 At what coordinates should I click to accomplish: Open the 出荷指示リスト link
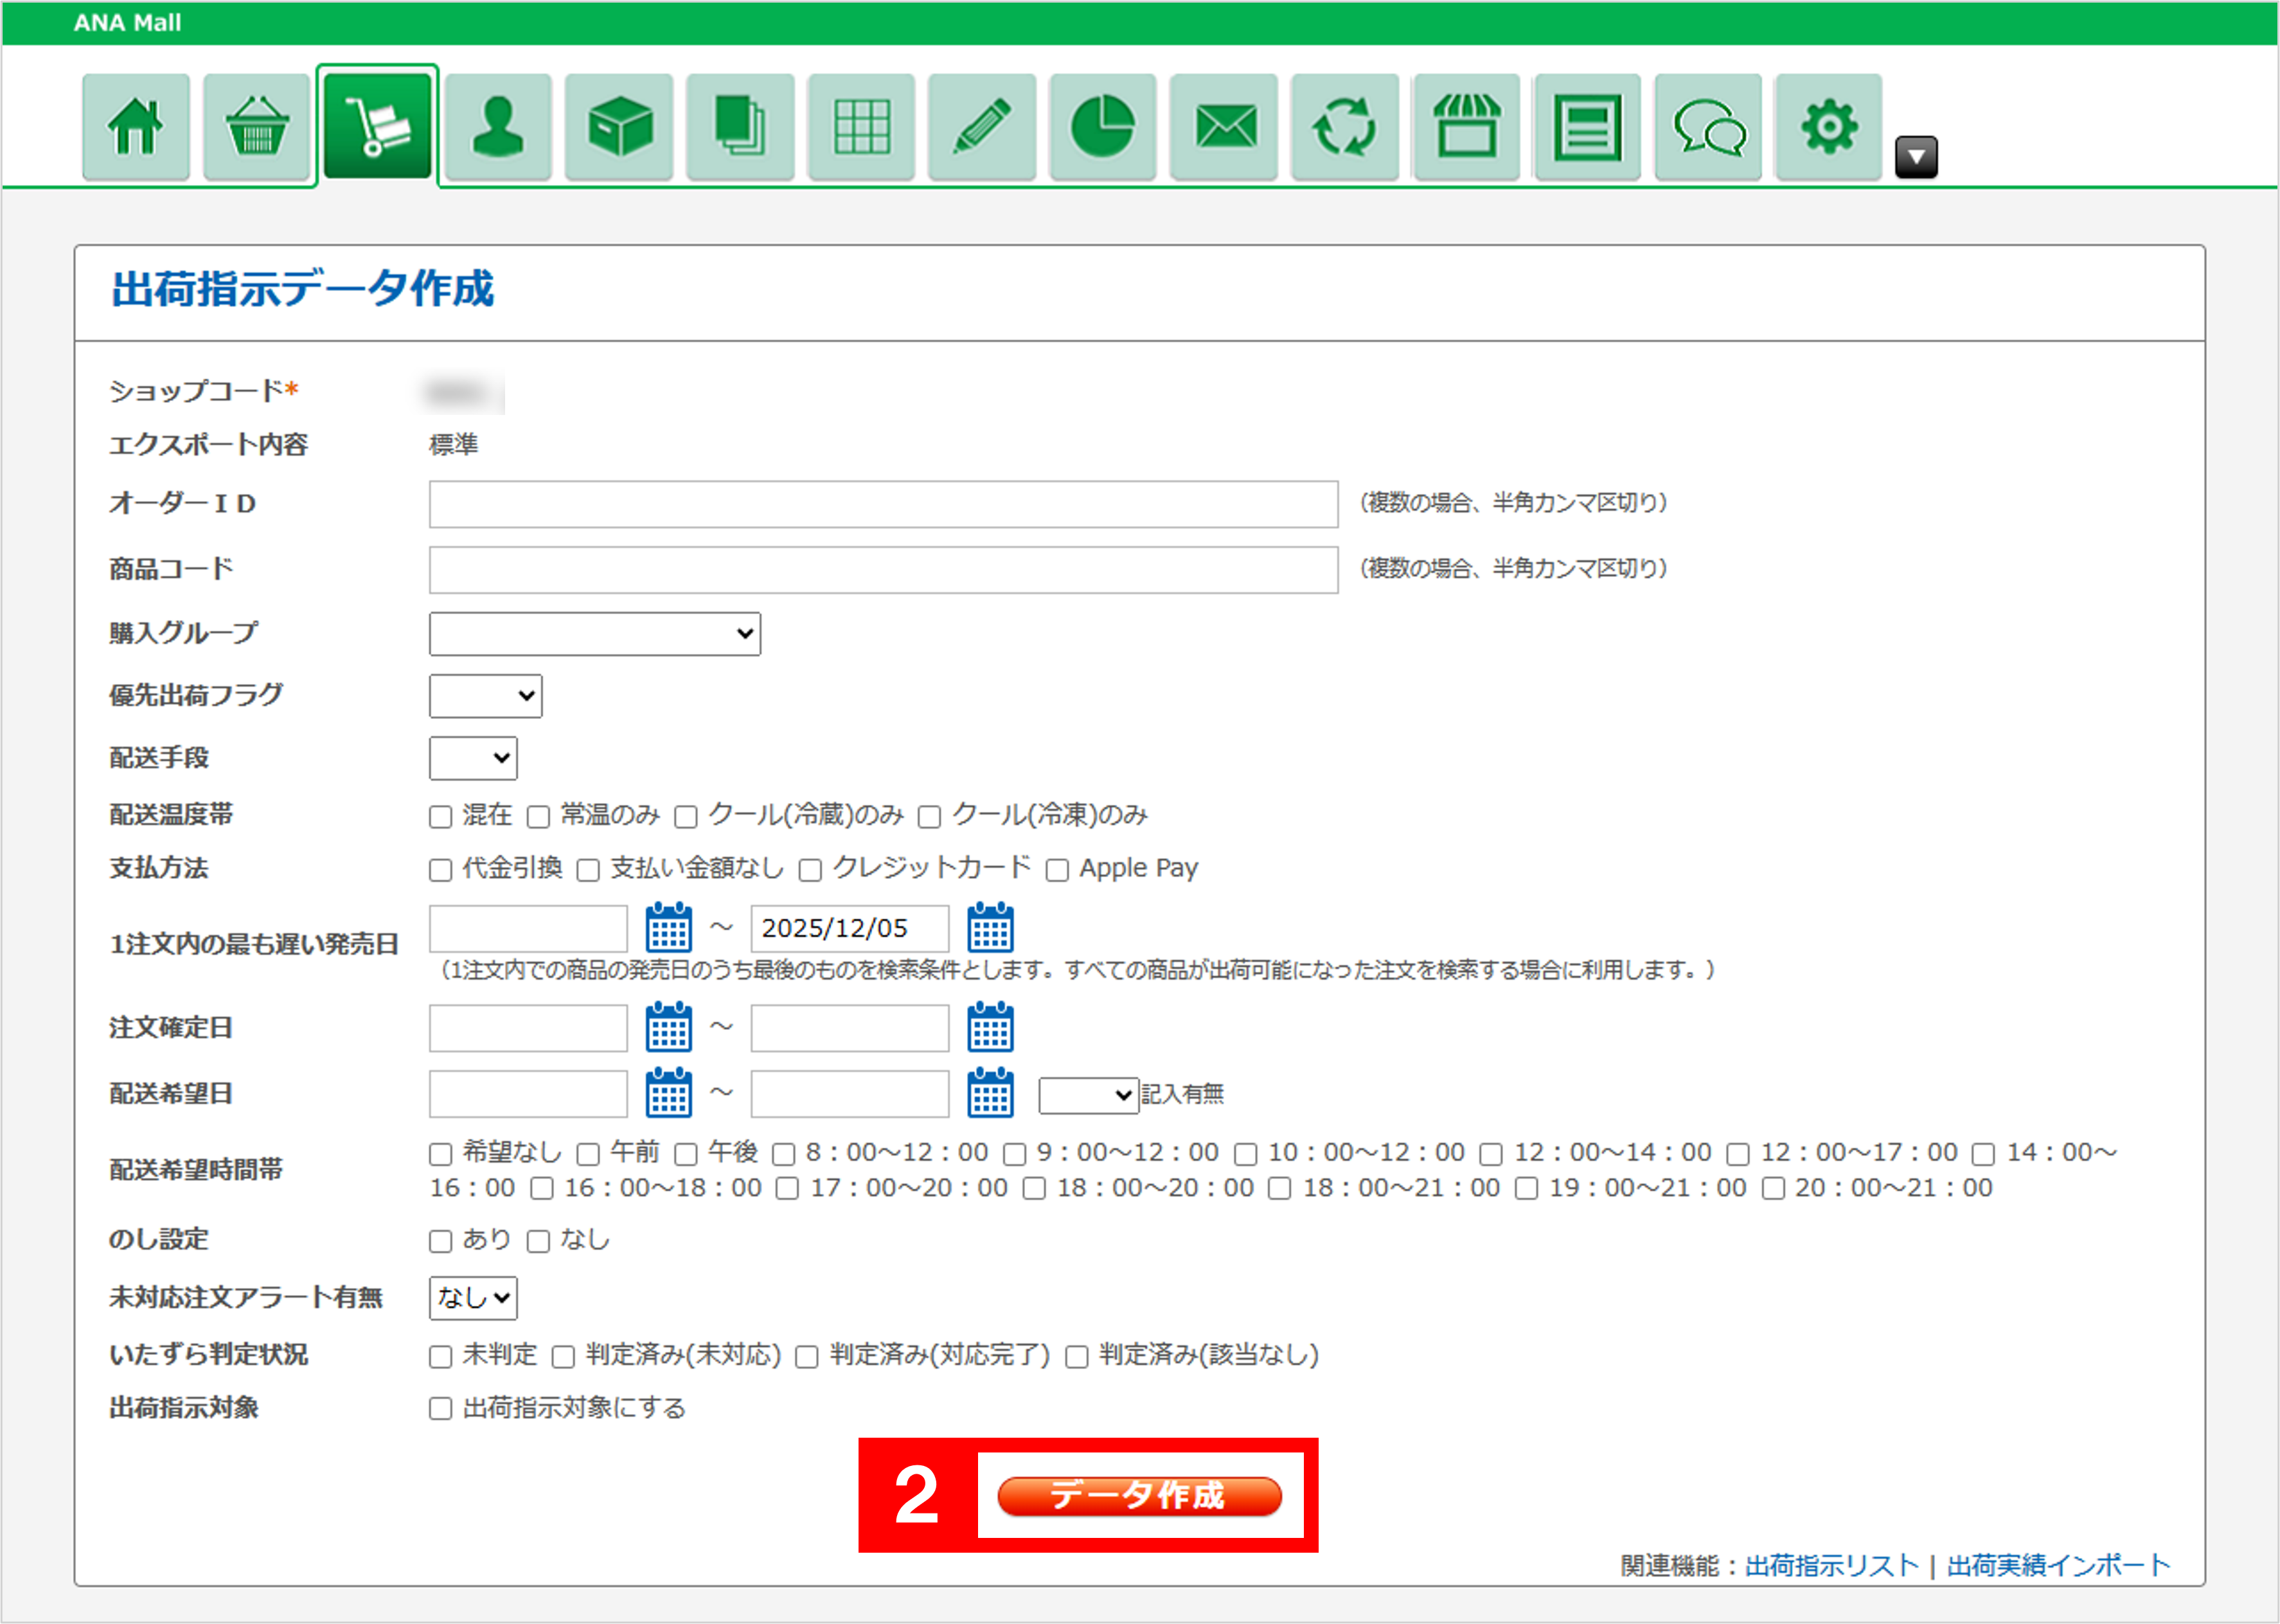(x=1831, y=1565)
